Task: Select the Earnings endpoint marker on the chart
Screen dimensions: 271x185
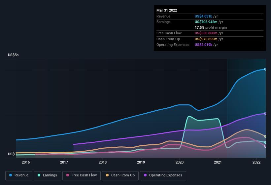Action: tap(265, 142)
